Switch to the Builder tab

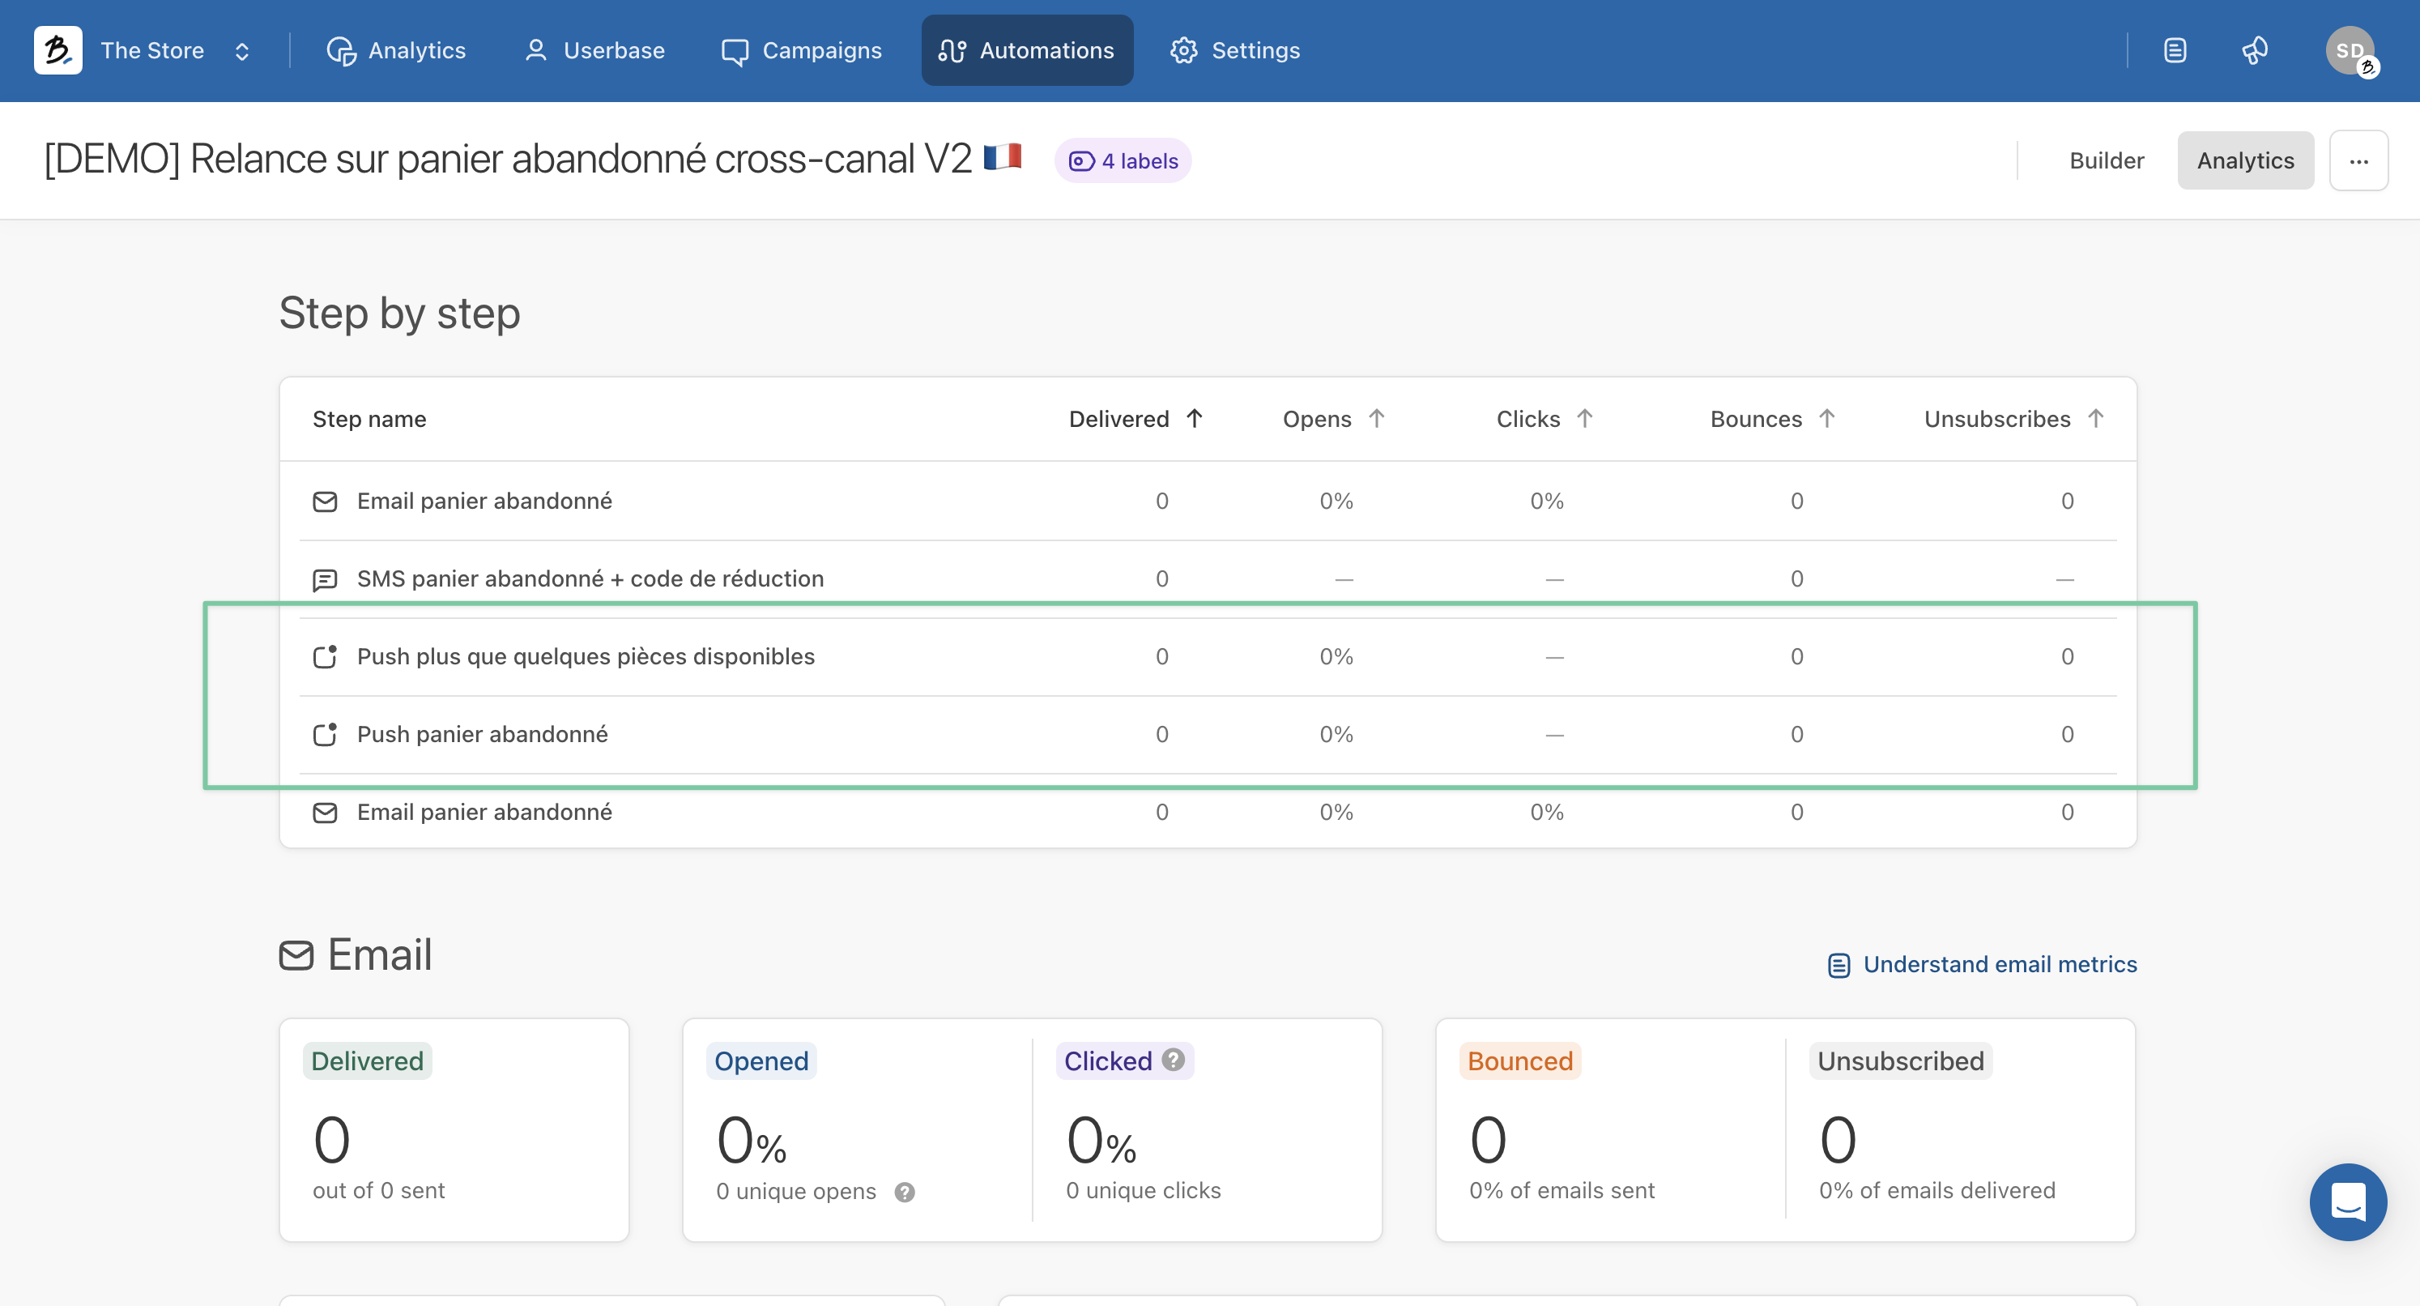(2107, 160)
